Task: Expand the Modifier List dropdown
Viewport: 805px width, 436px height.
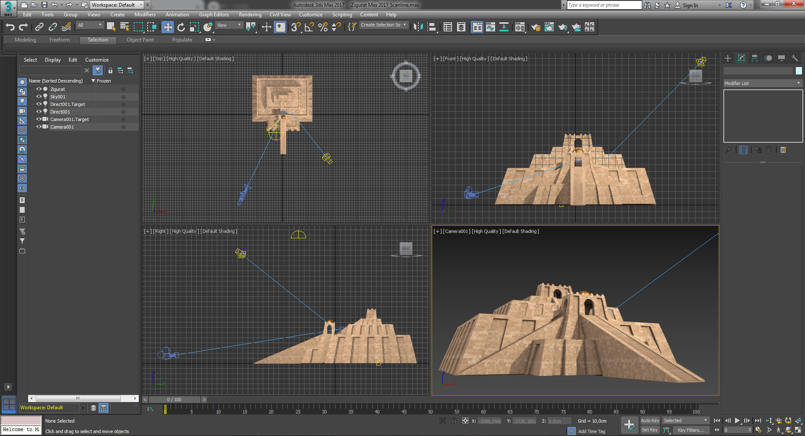Action: pyautogui.click(x=763, y=83)
